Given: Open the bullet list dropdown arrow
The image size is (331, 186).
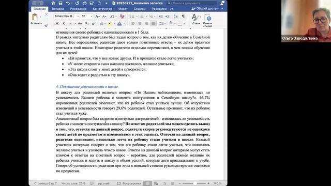Looking at the screenshot, I should [x=137, y=16].
